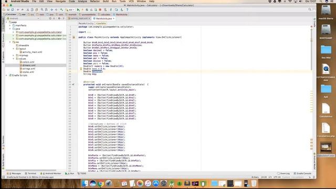
Task: Open the Run tool window
Action: 70,173
